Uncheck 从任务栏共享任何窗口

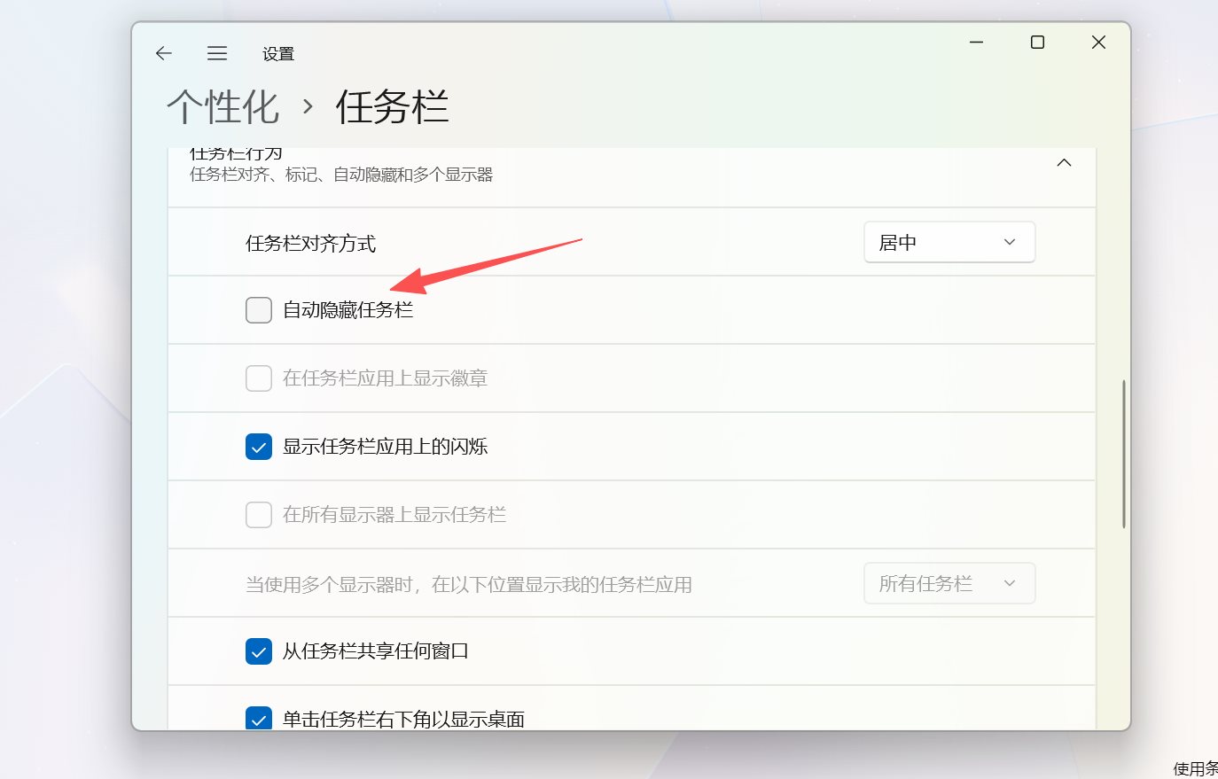pyautogui.click(x=259, y=651)
